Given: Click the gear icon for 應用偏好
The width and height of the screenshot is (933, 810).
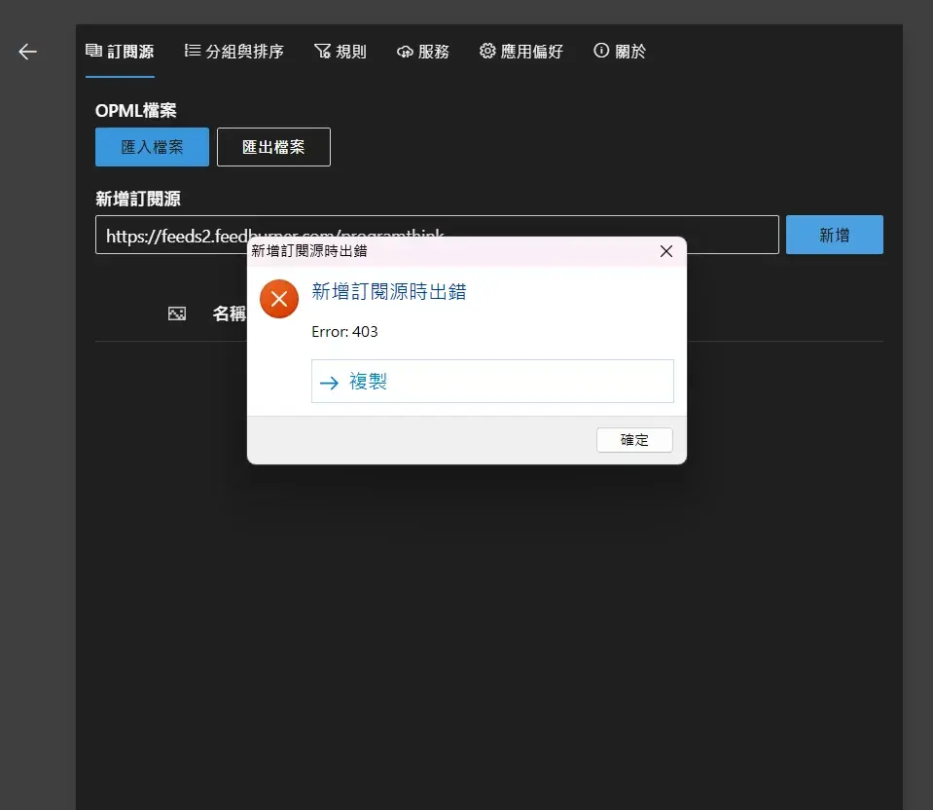Looking at the screenshot, I should click(x=487, y=51).
